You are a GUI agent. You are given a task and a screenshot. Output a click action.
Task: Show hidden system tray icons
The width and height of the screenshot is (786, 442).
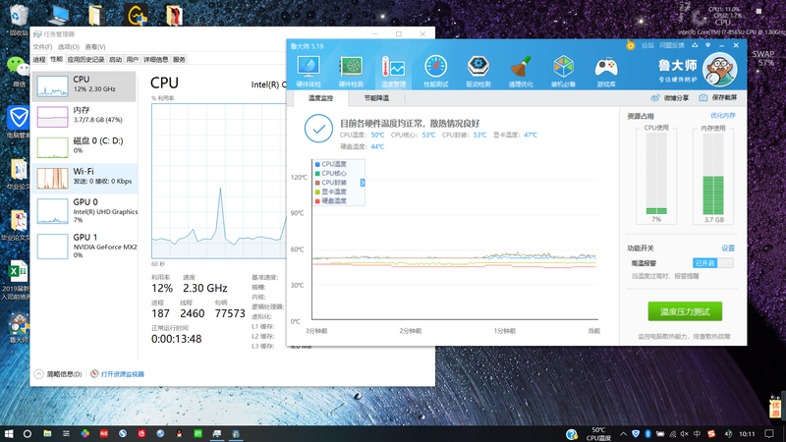click(x=623, y=434)
